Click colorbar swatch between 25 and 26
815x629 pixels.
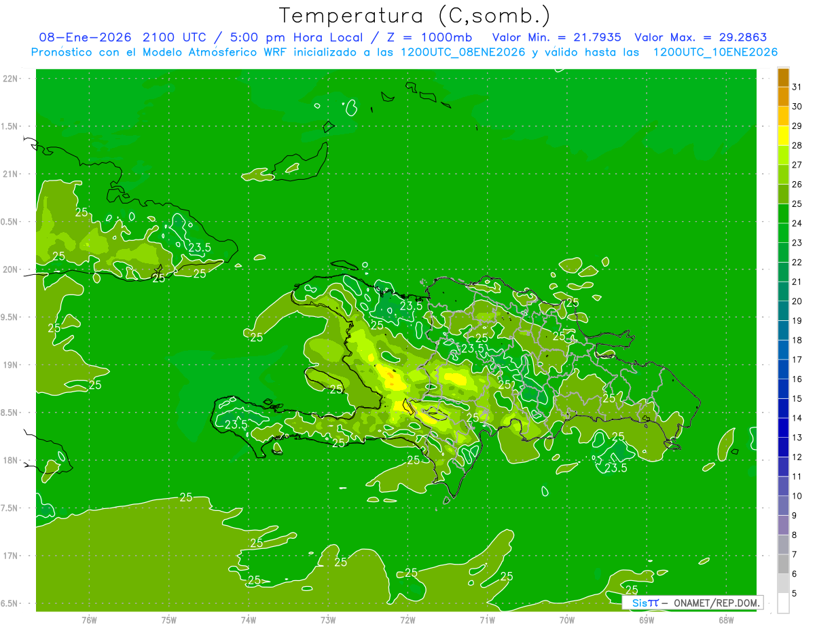783,194
